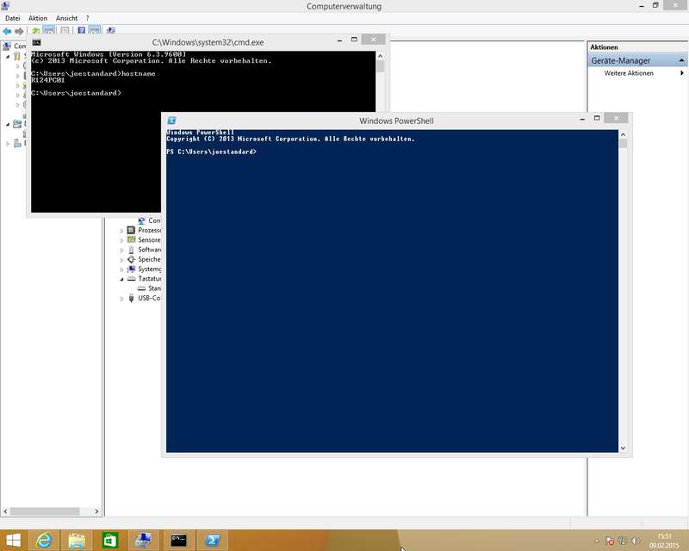Open the Ansicht menu
This screenshot has height=551, width=689.
(x=66, y=18)
